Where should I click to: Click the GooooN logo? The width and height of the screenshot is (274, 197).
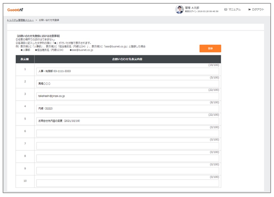[x=15, y=10]
